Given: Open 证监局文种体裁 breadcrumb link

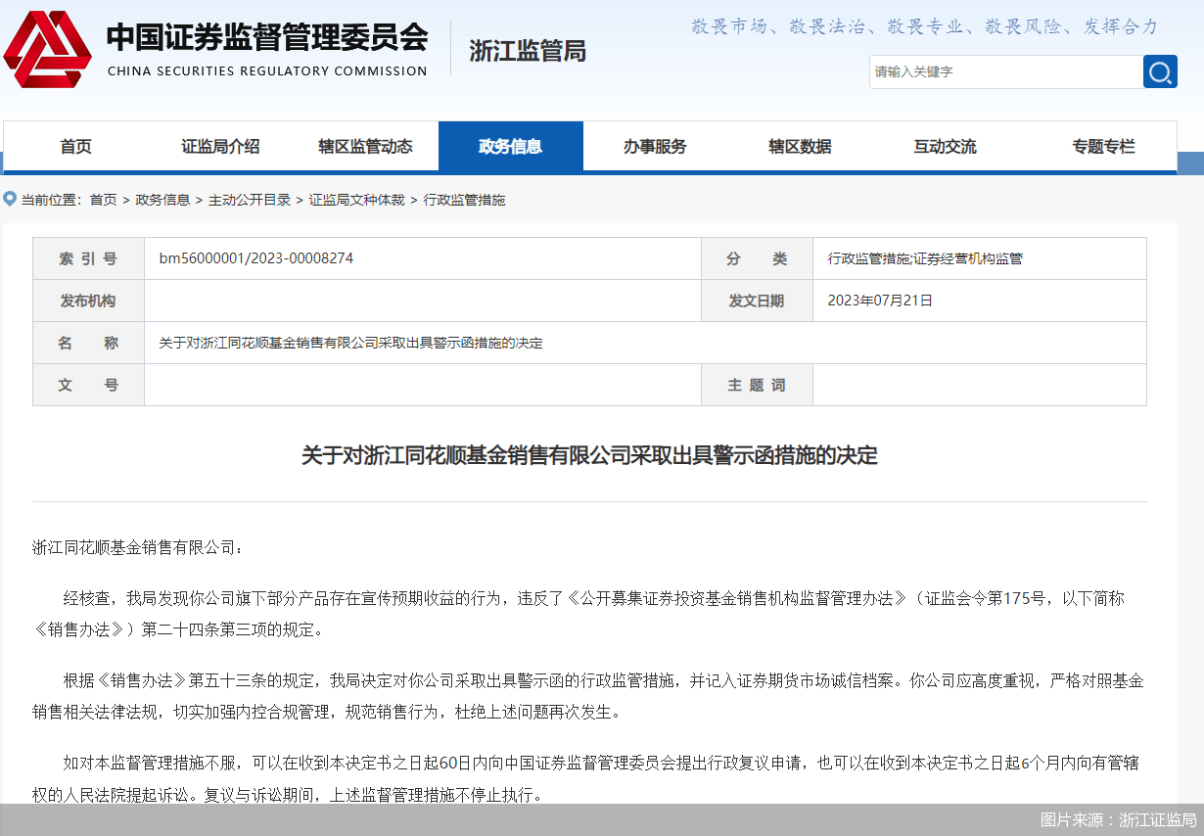Looking at the screenshot, I should point(356,200).
